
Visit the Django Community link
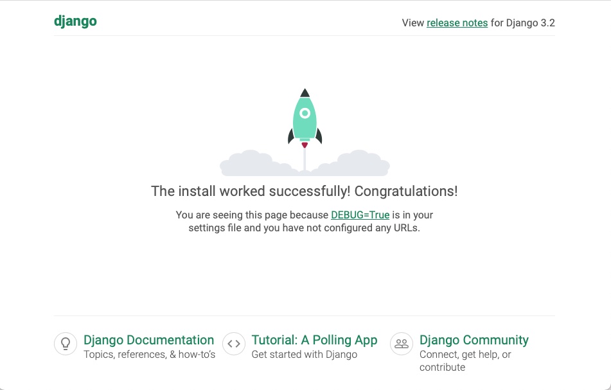point(474,340)
